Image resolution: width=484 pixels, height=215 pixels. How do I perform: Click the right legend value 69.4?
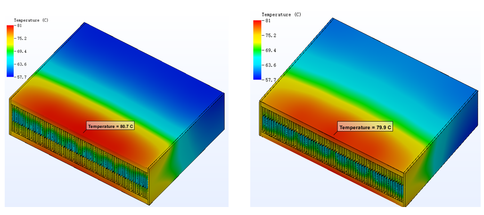(270, 50)
